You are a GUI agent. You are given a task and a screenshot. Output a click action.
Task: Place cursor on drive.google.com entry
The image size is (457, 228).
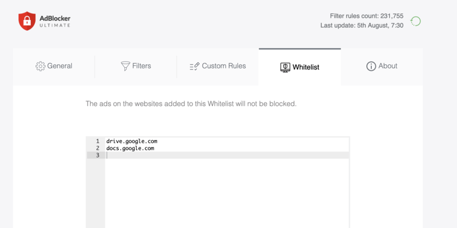pyautogui.click(x=131, y=141)
